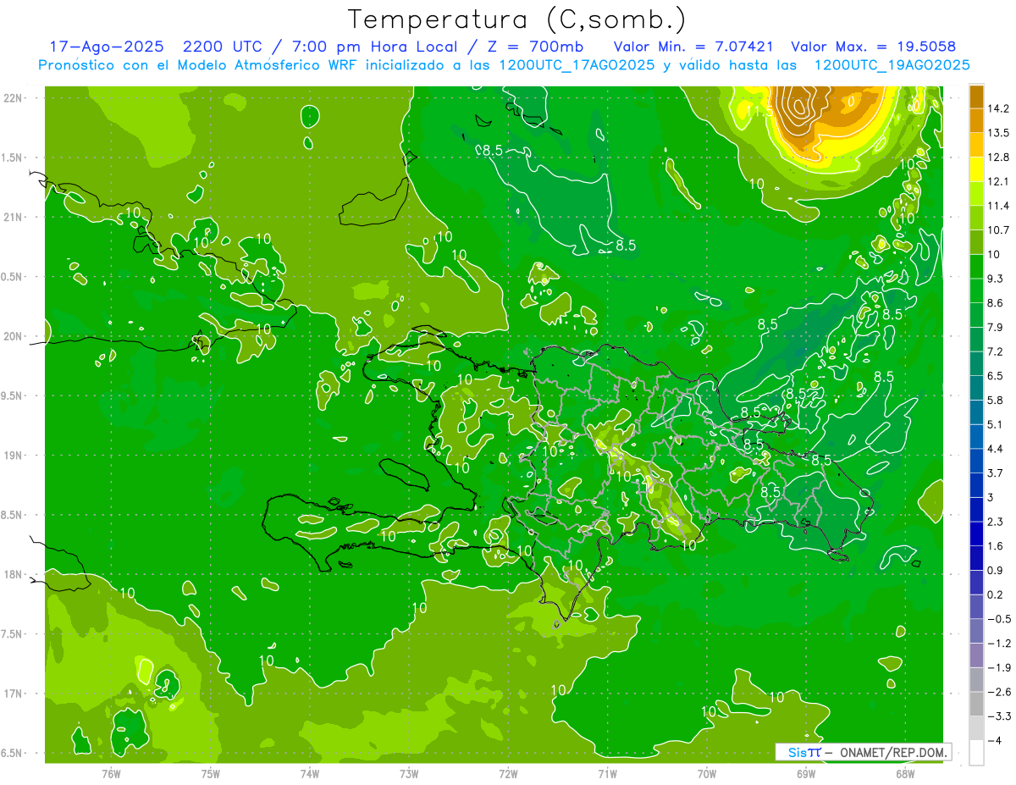Click the dark blue swatch between 1.6 and 2.3
This screenshot has height=785, width=1016.
point(976,533)
